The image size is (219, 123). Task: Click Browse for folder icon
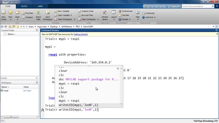click(x=14, y=27)
